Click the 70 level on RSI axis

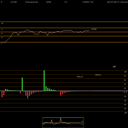coord(2,29)
